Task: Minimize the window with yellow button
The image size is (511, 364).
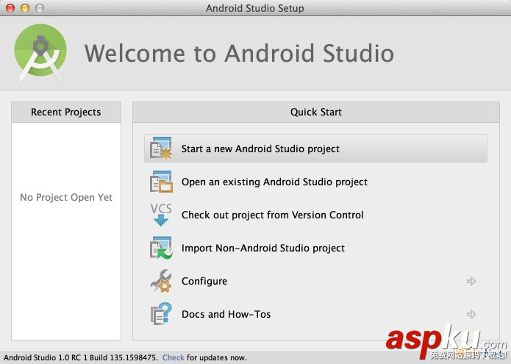Action: [x=25, y=8]
